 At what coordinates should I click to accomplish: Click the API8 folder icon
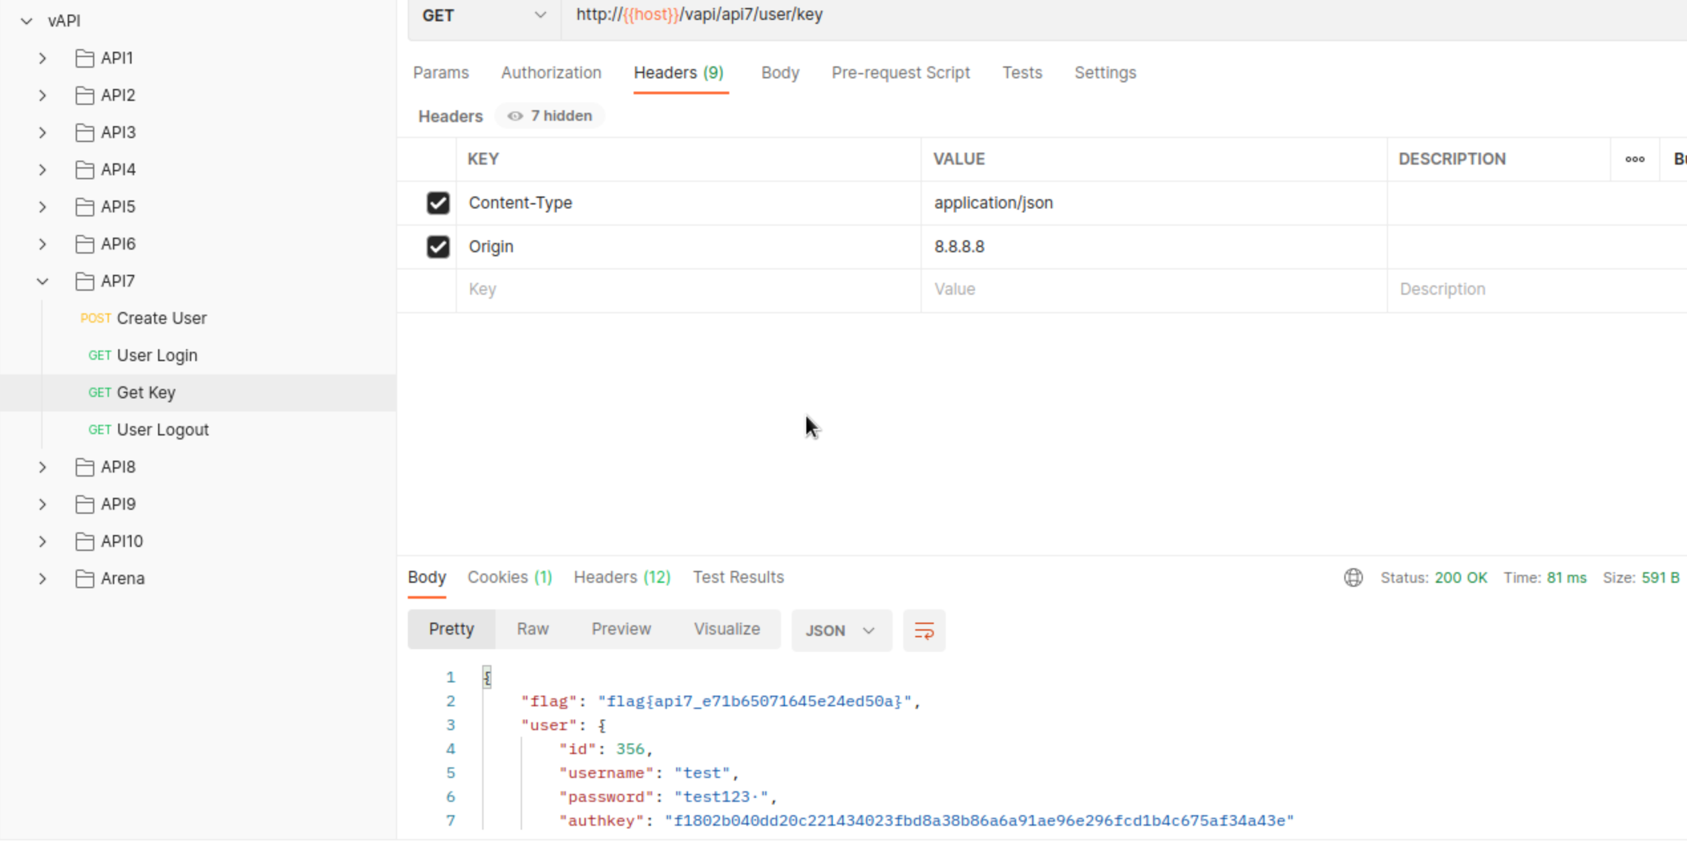tap(84, 467)
